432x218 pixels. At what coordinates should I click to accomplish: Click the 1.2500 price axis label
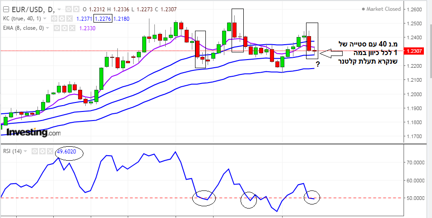[414, 24]
